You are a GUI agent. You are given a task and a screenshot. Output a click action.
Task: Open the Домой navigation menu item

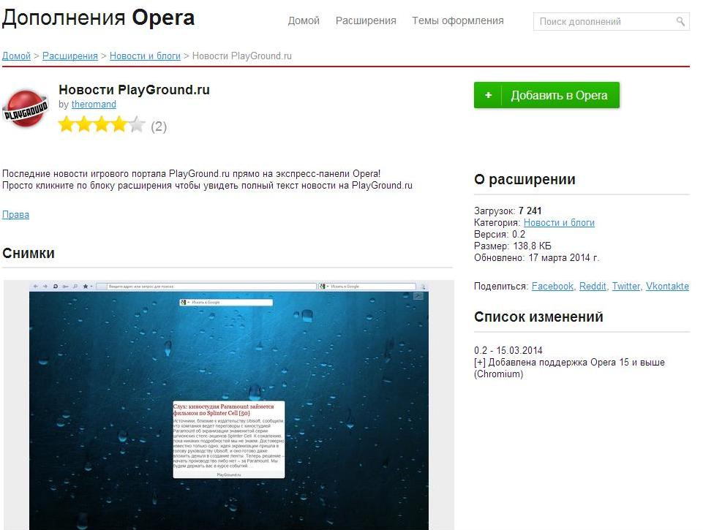click(x=304, y=20)
